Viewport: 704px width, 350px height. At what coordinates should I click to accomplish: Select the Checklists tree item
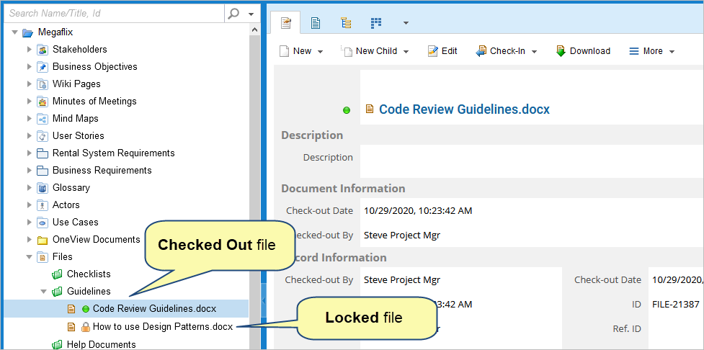click(89, 274)
